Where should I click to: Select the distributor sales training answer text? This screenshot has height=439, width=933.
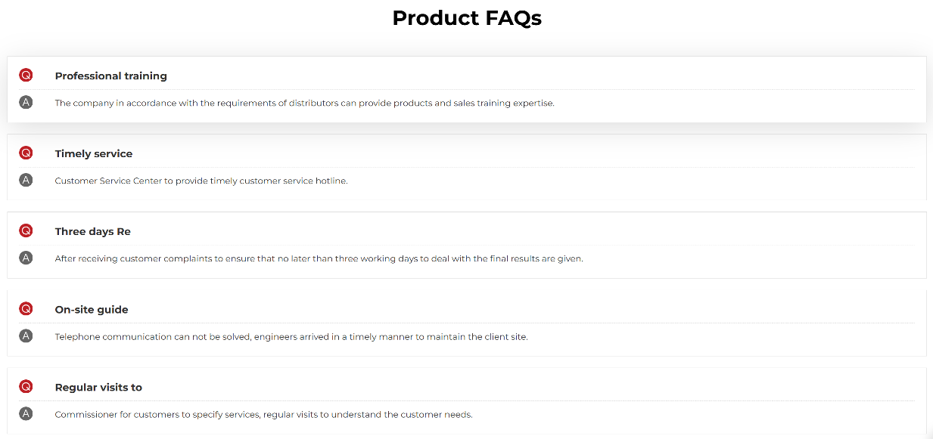[x=304, y=104]
